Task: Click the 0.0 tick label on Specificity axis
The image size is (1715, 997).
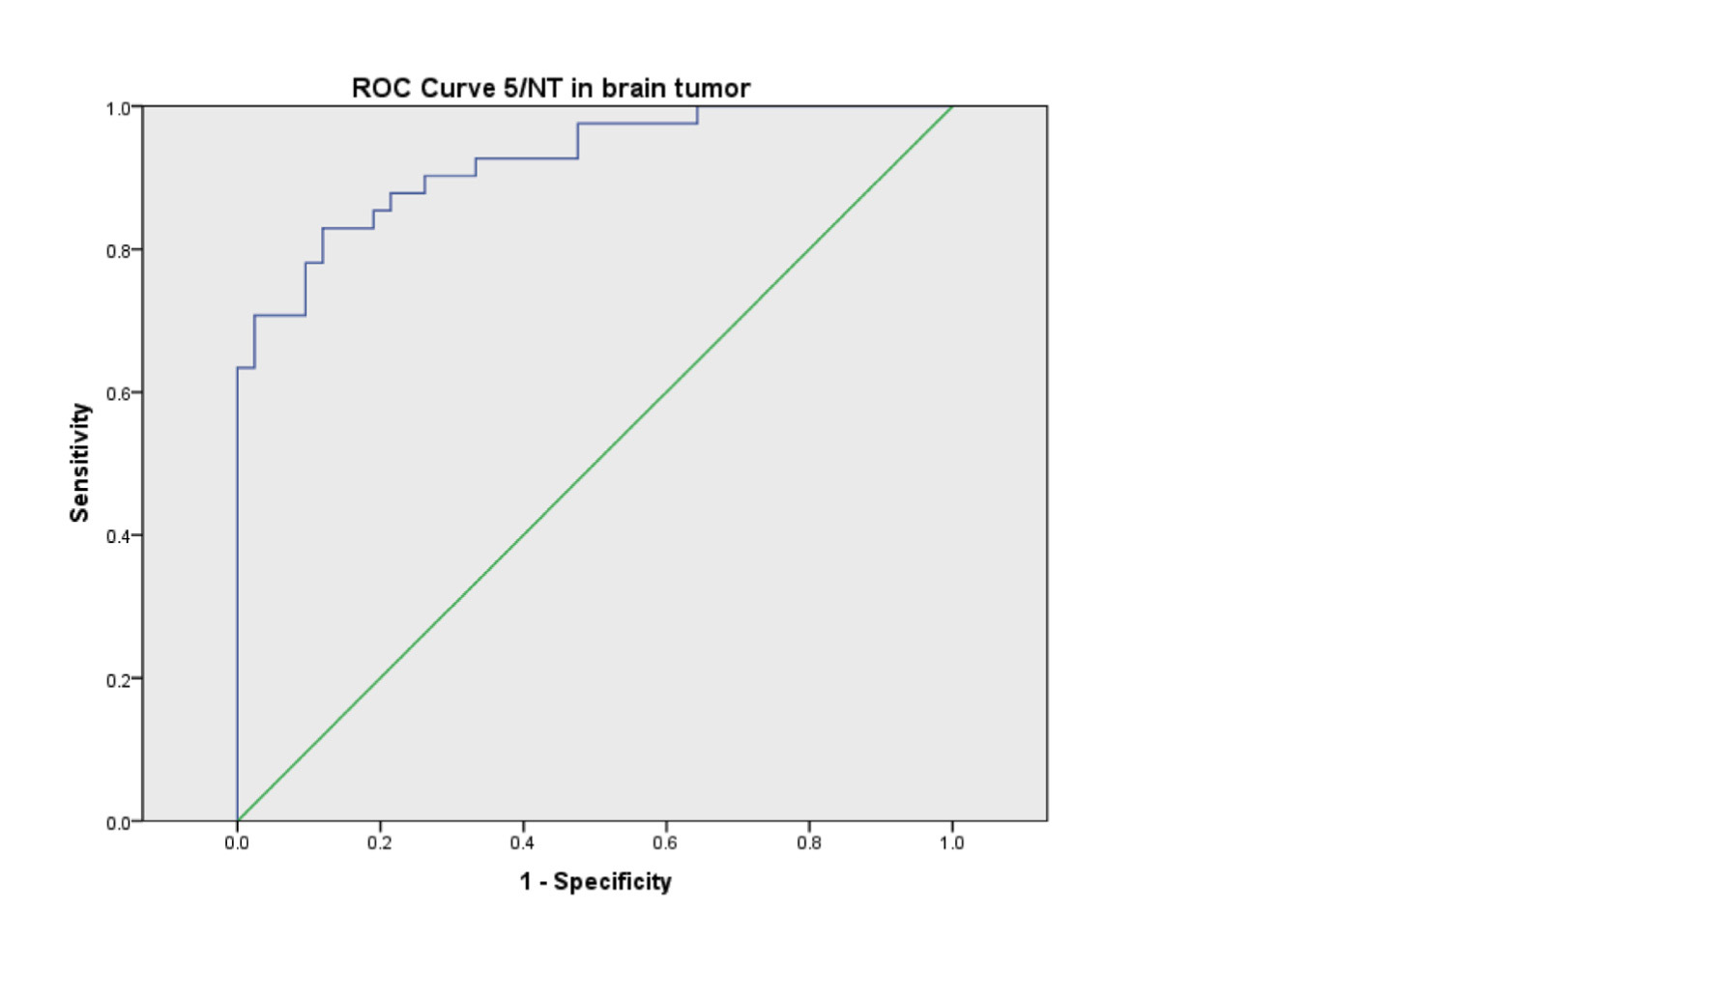Action: (237, 843)
